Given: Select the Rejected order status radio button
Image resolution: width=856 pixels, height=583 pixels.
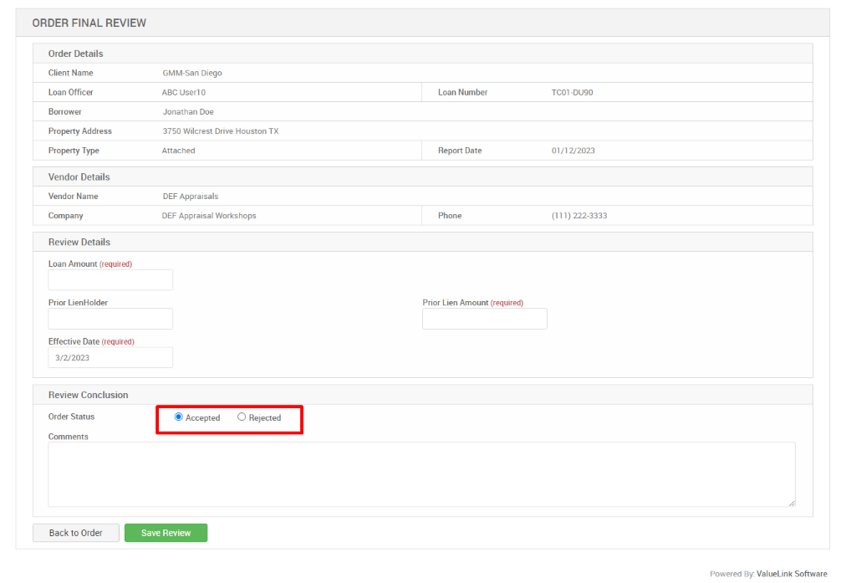Looking at the screenshot, I should click(x=242, y=417).
